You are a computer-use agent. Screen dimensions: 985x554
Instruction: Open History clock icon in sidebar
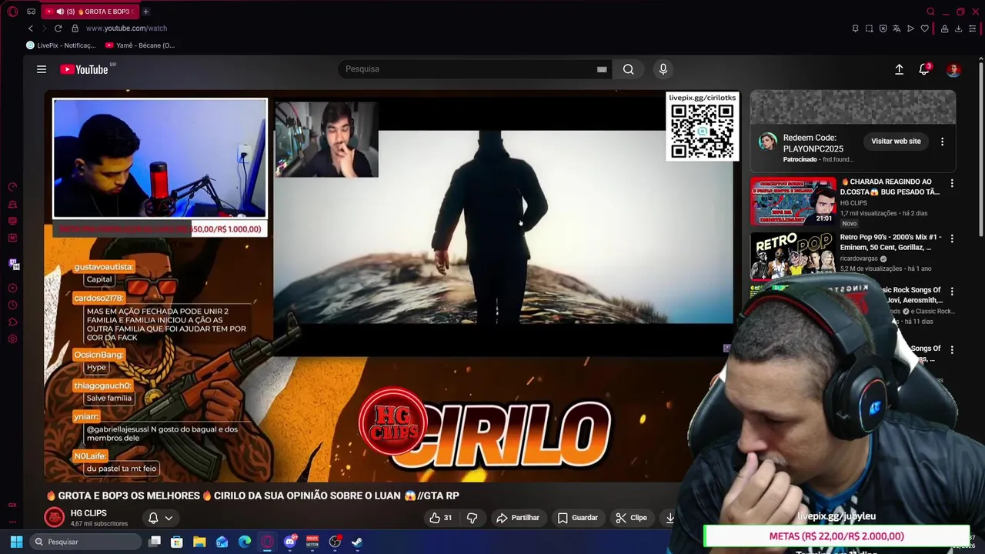click(12, 305)
